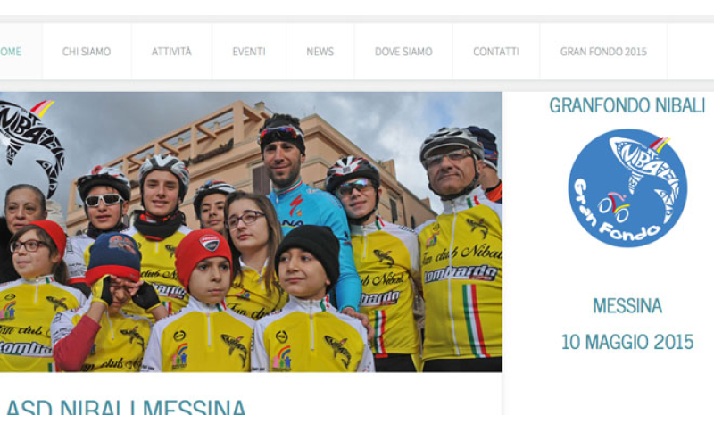Open the Contatti page
714x432 pixels.
coord(496,52)
